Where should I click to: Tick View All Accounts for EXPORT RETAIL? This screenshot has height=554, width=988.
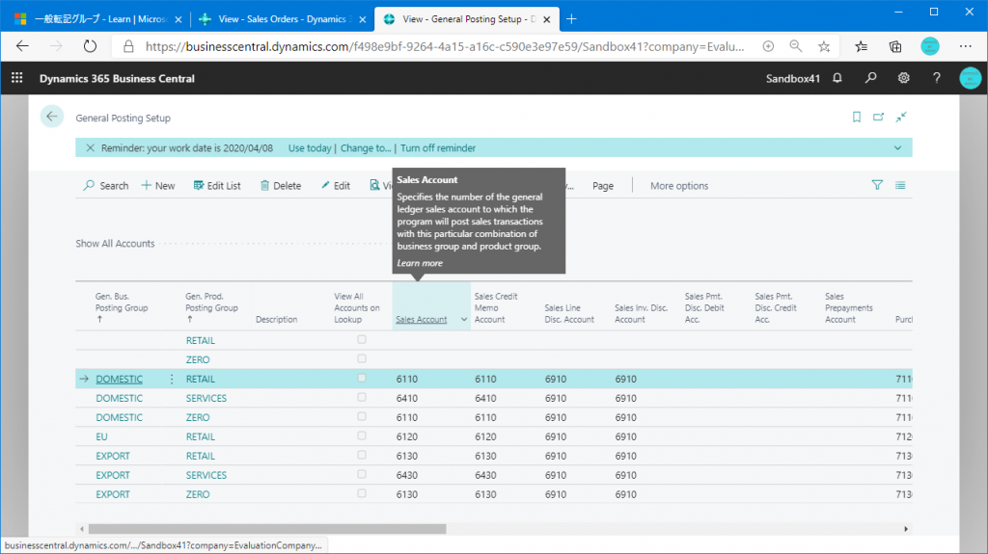click(x=362, y=455)
